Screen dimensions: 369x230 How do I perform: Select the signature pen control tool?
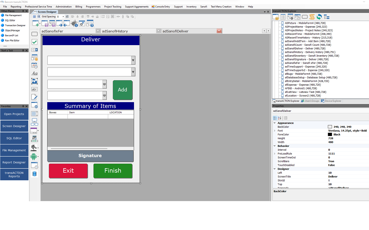tap(34, 97)
